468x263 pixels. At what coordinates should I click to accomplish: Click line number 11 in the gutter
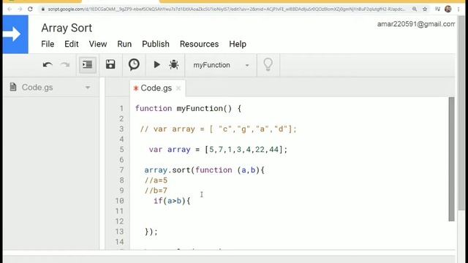click(119, 211)
